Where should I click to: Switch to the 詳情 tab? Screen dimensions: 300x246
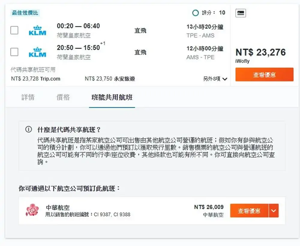tap(28, 97)
